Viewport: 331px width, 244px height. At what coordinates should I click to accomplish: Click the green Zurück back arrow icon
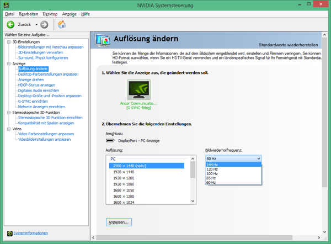coord(10,24)
